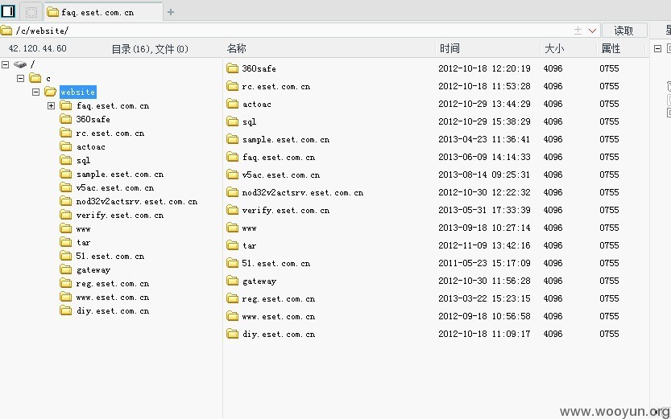Select the website folder in the tree
The image size is (671, 419).
[x=78, y=92]
